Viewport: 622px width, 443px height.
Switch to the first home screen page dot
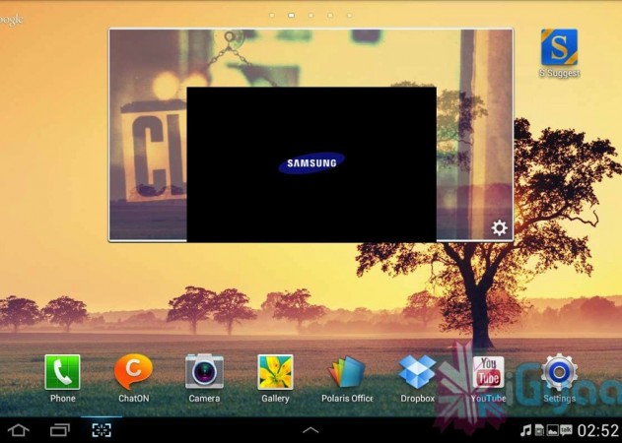[272, 16]
